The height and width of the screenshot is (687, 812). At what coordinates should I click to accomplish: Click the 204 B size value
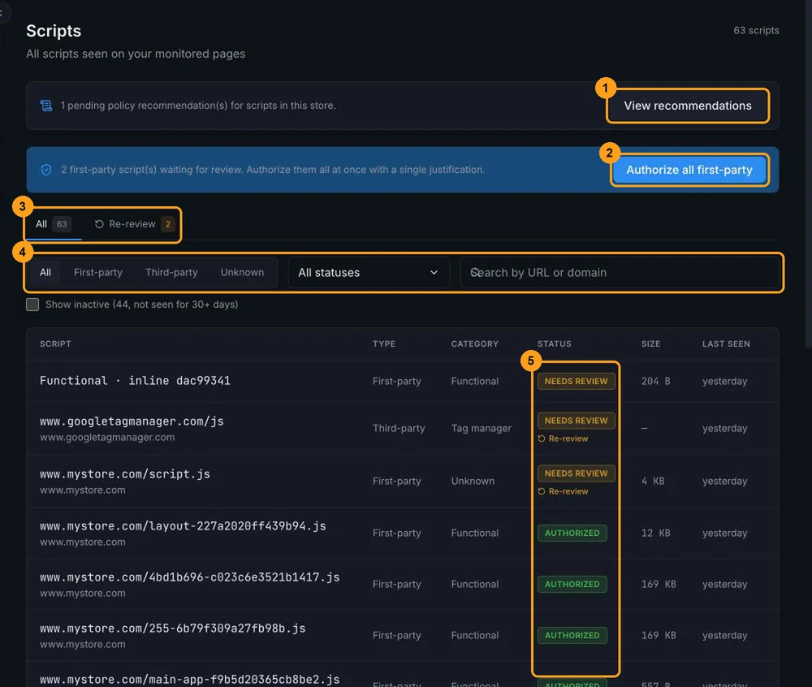[655, 381]
